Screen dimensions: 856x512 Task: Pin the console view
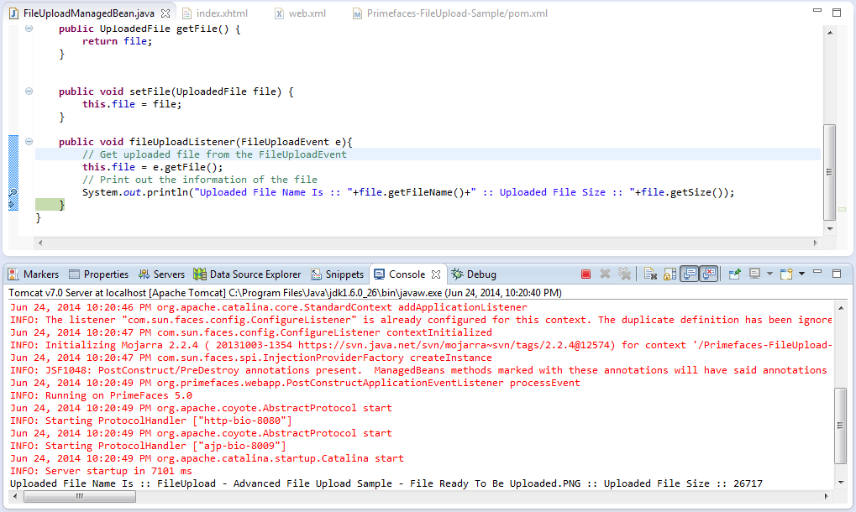tap(734, 274)
